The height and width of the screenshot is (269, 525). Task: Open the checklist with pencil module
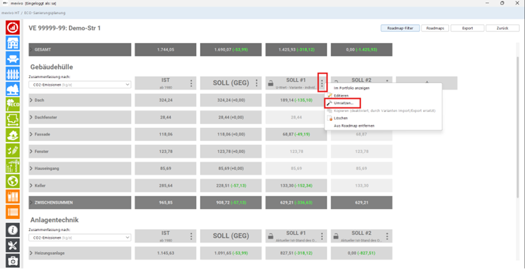13,150
